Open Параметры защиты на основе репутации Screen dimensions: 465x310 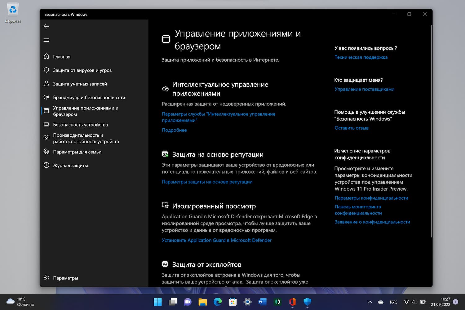pyautogui.click(x=207, y=182)
